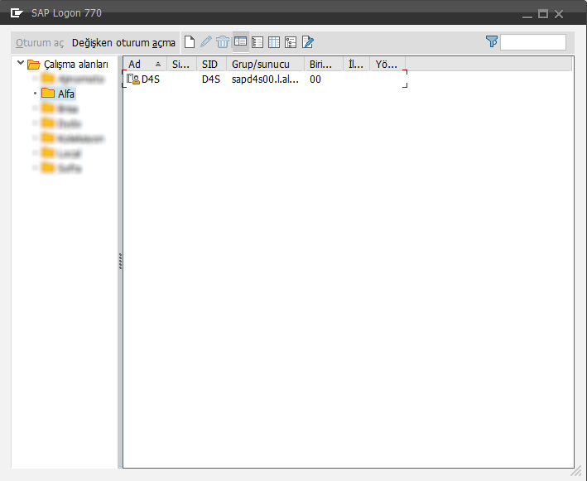Collapse the Çalışma alanları tree node
This screenshot has height=481, width=587.
click(x=21, y=63)
